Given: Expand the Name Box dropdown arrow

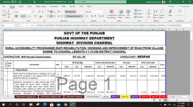Looking at the screenshot, I should coord(14,25).
